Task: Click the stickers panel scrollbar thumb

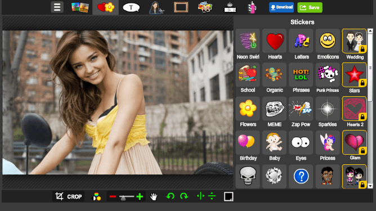Action: tap(370, 68)
